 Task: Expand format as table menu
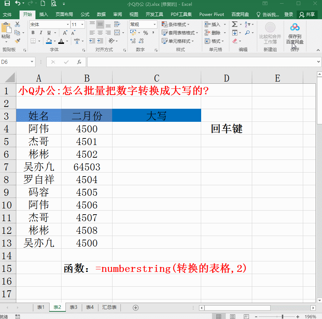click(180, 33)
